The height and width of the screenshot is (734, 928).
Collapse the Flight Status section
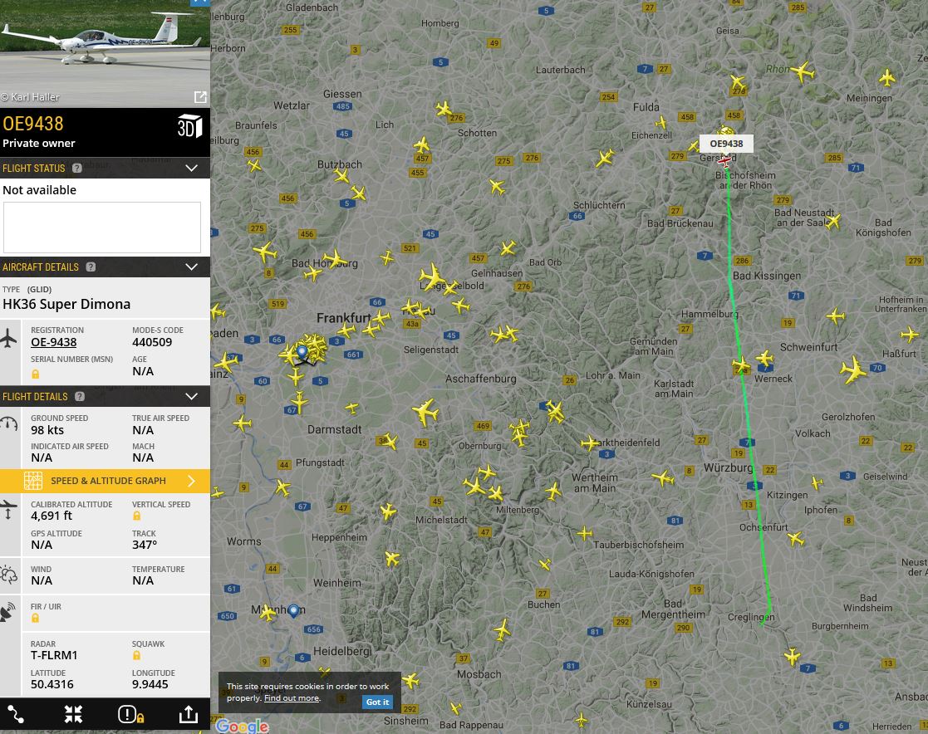(191, 169)
